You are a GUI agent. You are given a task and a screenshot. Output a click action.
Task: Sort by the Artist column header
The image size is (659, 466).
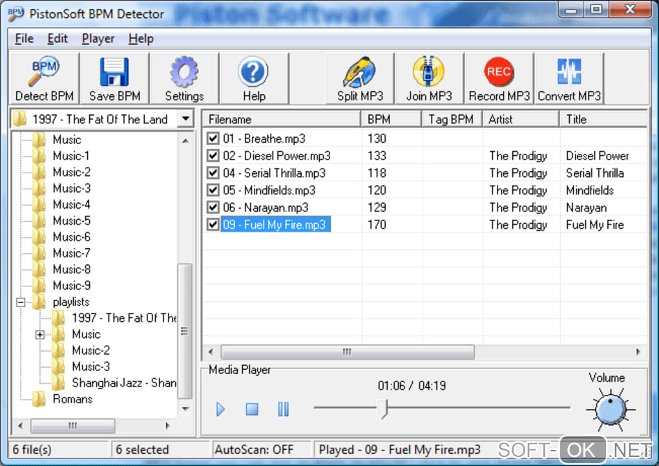click(x=521, y=120)
